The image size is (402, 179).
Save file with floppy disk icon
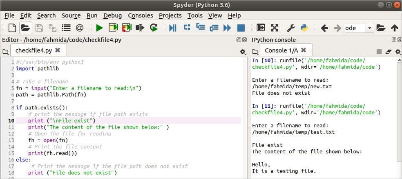tap(39, 28)
